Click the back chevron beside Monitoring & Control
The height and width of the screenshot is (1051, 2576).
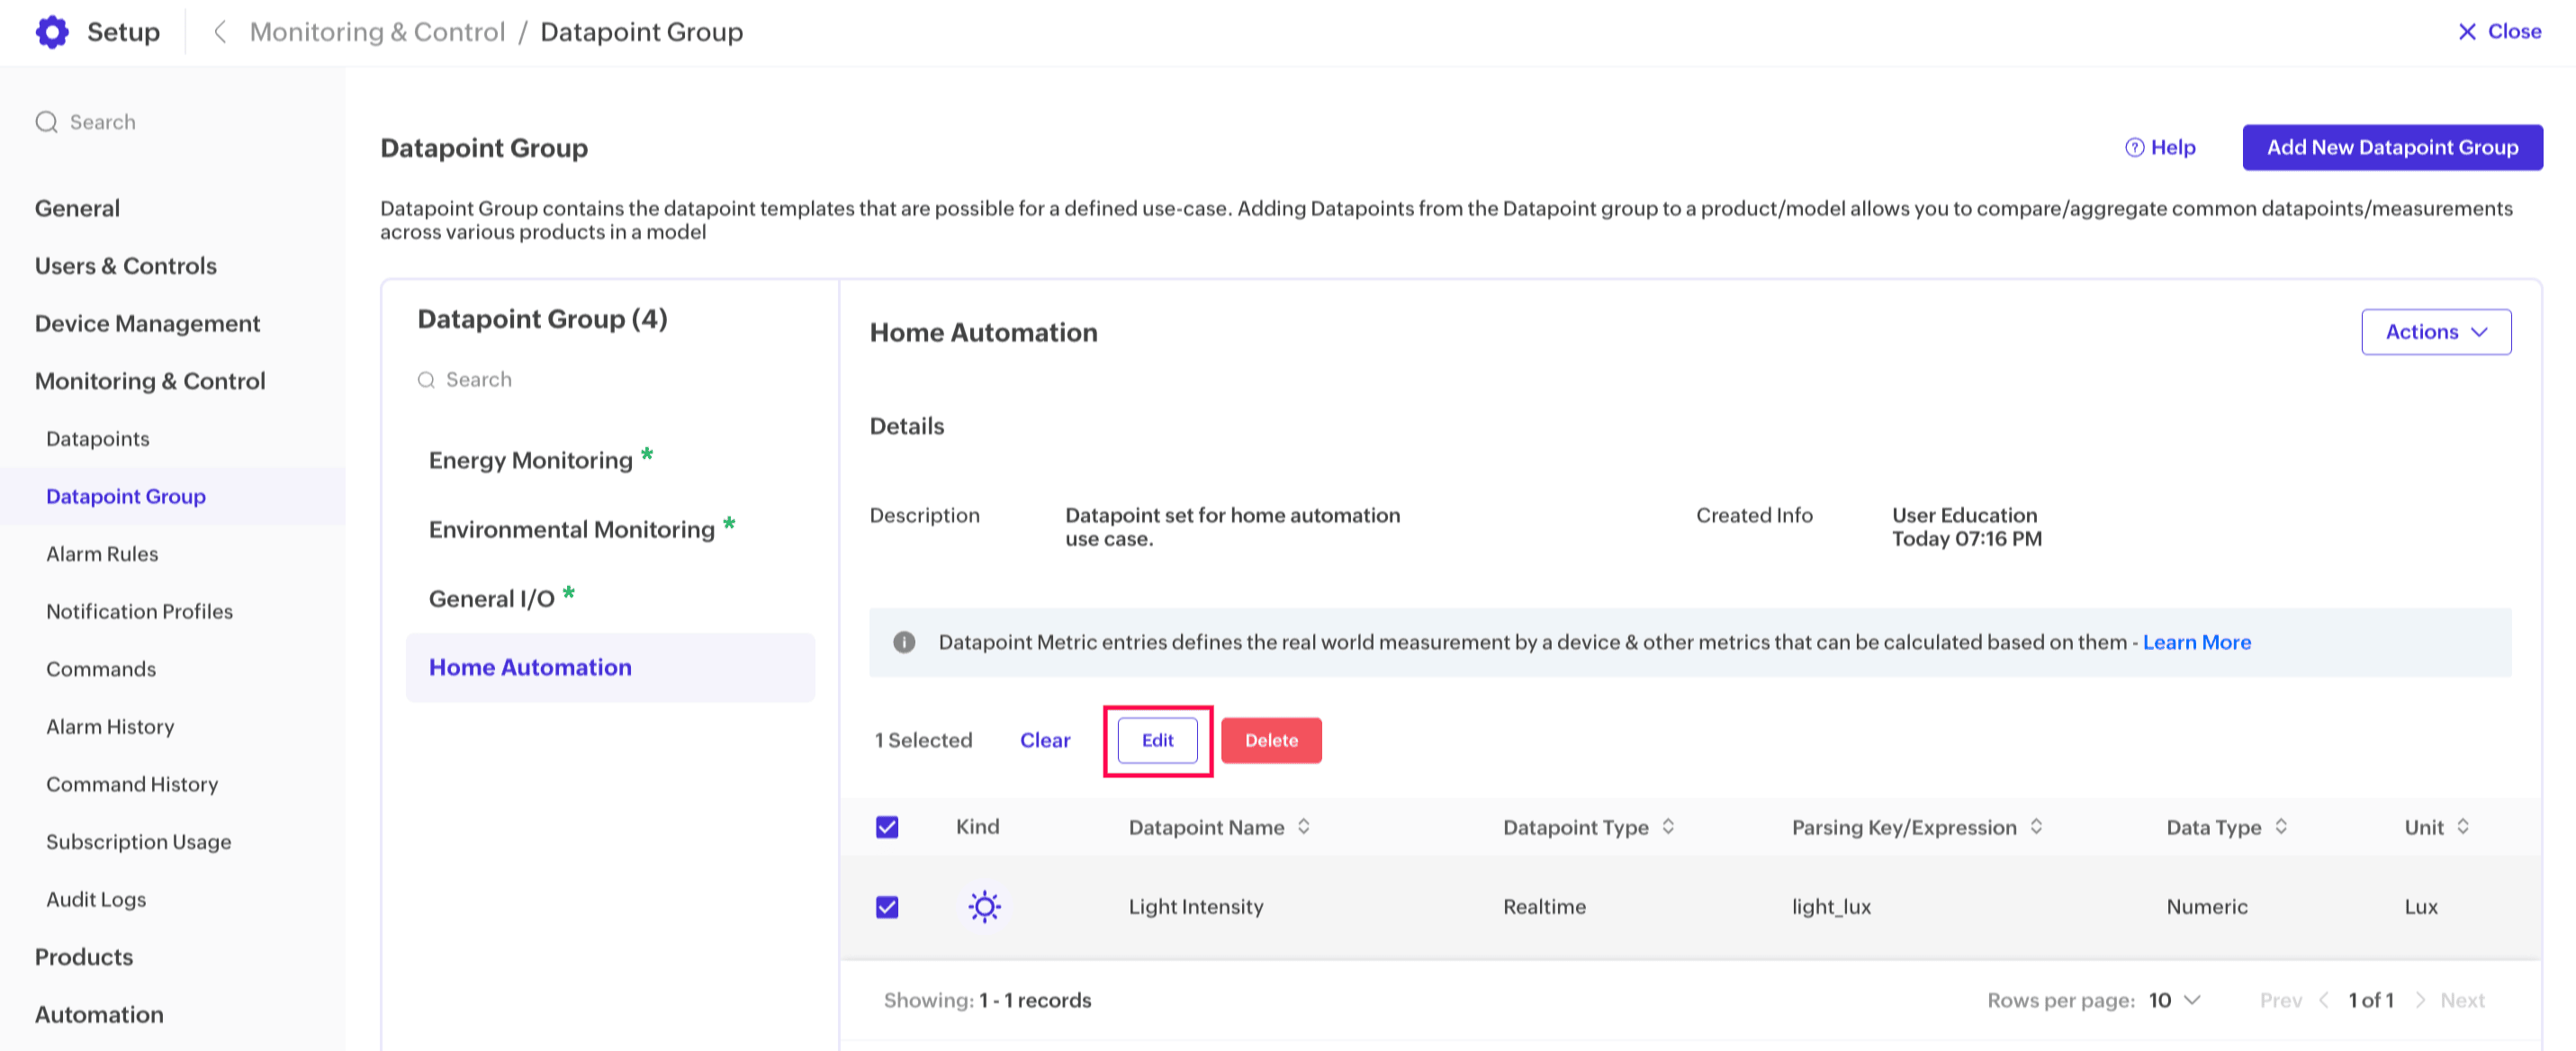(220, 32)
